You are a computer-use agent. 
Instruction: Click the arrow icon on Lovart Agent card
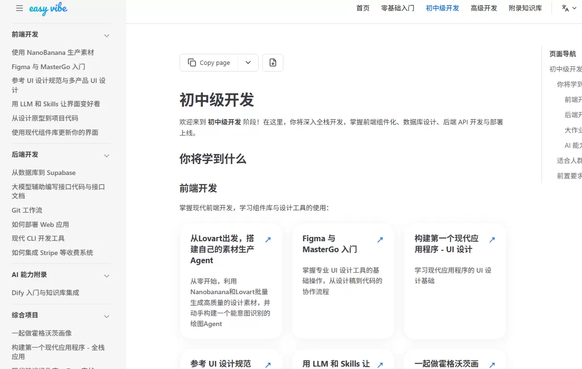click(x=269, y=239)
